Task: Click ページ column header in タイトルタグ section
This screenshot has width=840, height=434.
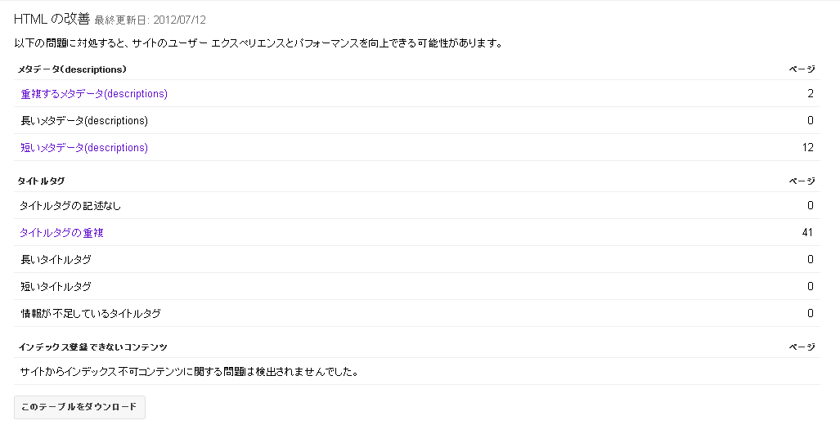Action: point(802,181)
